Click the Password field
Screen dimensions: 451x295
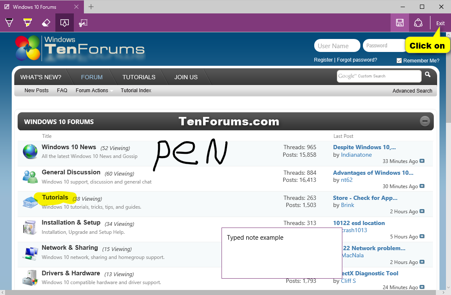pos(384,45)
